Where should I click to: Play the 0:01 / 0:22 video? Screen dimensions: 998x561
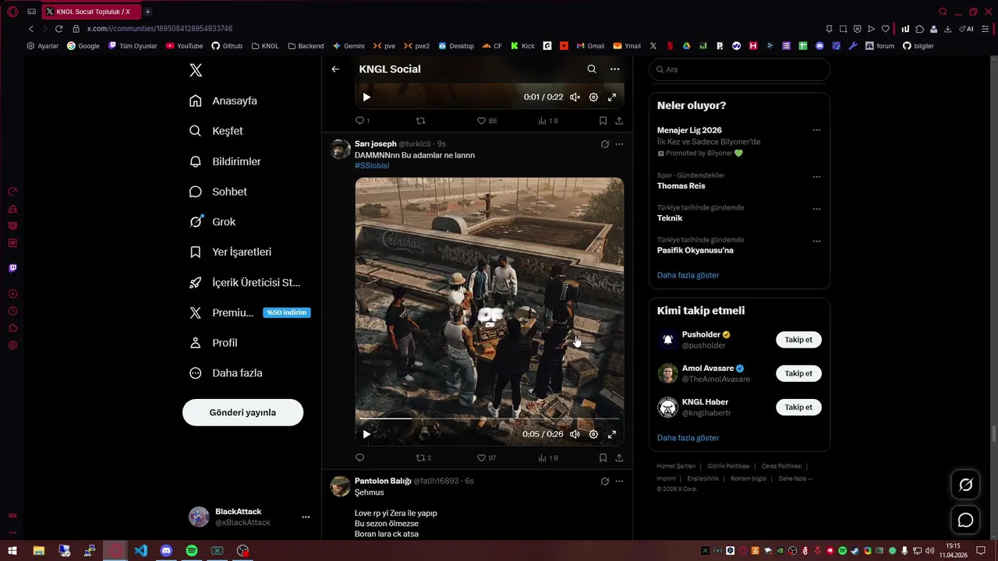click(x=366, y=97)
